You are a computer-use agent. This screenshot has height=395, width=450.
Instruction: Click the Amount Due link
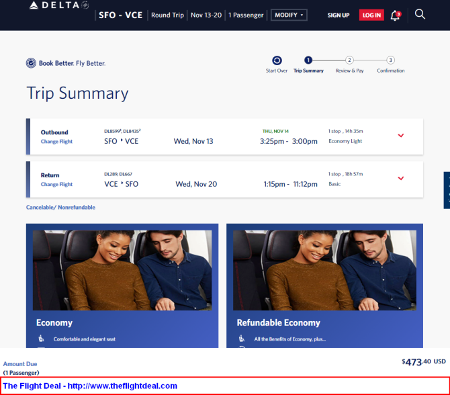(20, 363)
